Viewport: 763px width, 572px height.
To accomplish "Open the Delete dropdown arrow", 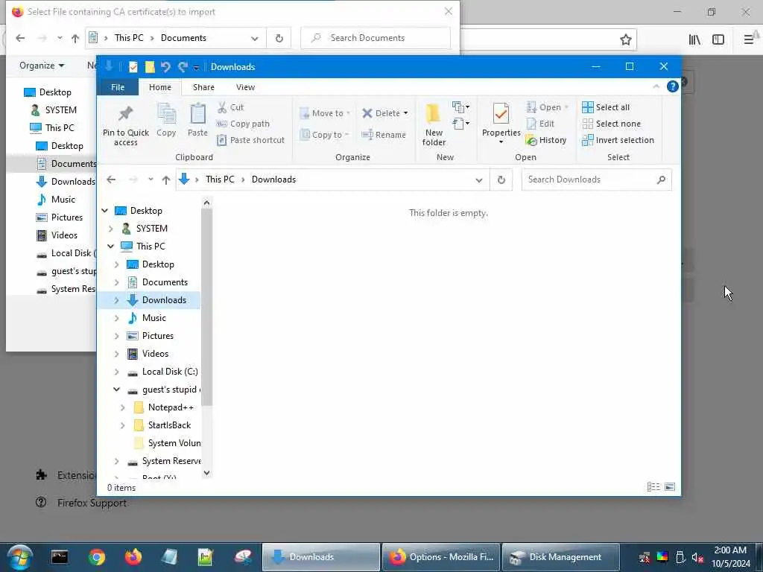I will 405,113.
